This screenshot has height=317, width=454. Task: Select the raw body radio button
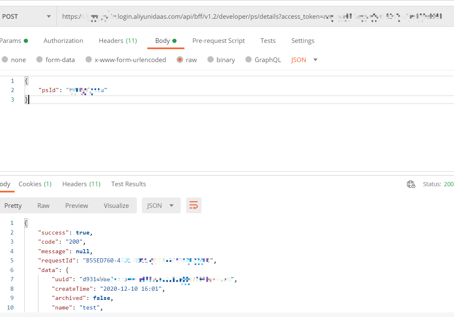pyautogui.click(x=180, y=60)
